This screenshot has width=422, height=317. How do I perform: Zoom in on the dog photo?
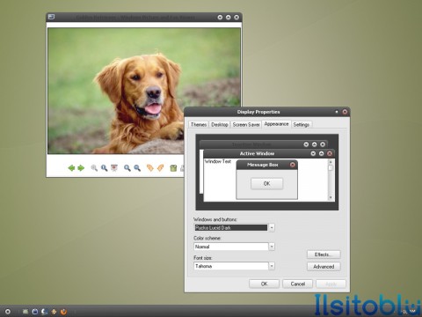tap(127, 168)
